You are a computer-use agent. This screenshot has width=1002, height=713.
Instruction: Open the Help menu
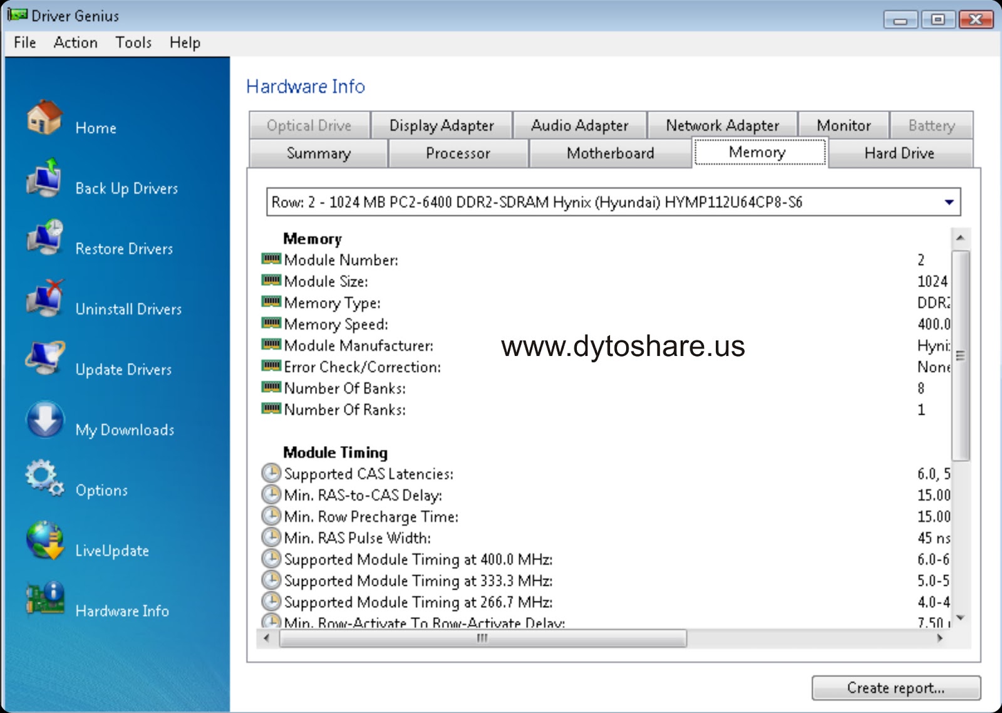[x=185, y=43]
